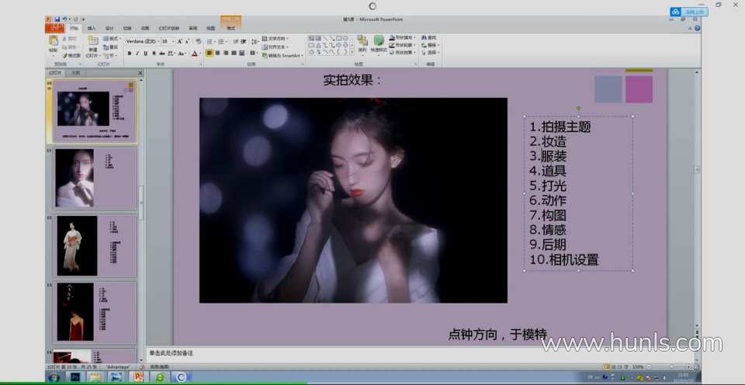
Task: Click Shape Outline (形状轮廓) button
Action: pos(403,45)
